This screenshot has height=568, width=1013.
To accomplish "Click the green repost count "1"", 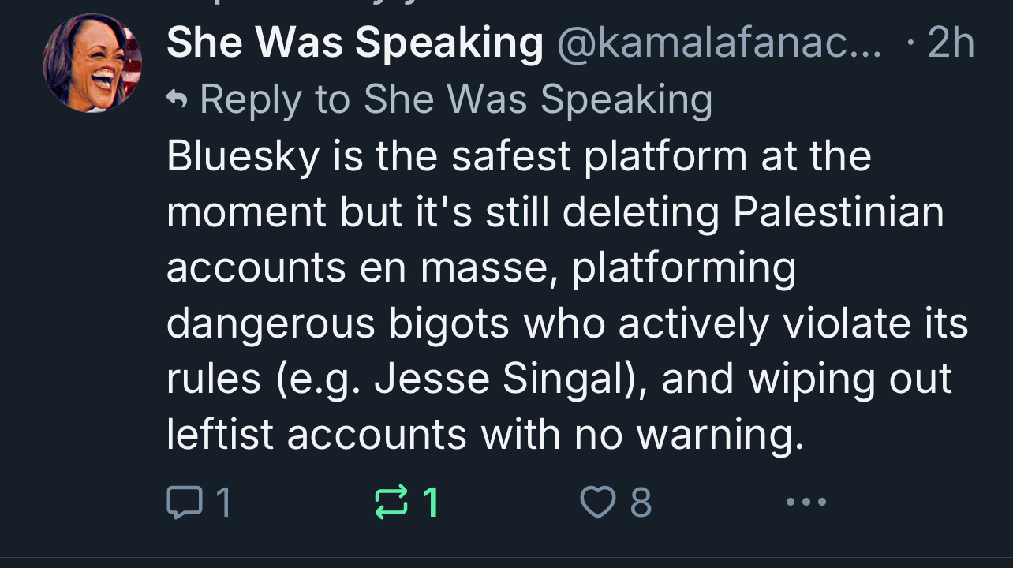I will click(431, 502).
